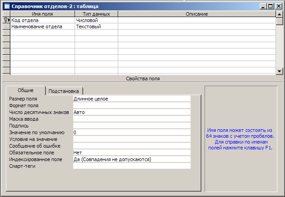Click 'Код отдела' field name cell
Viewport: 285px width, 197px height.
pos(43,20)
